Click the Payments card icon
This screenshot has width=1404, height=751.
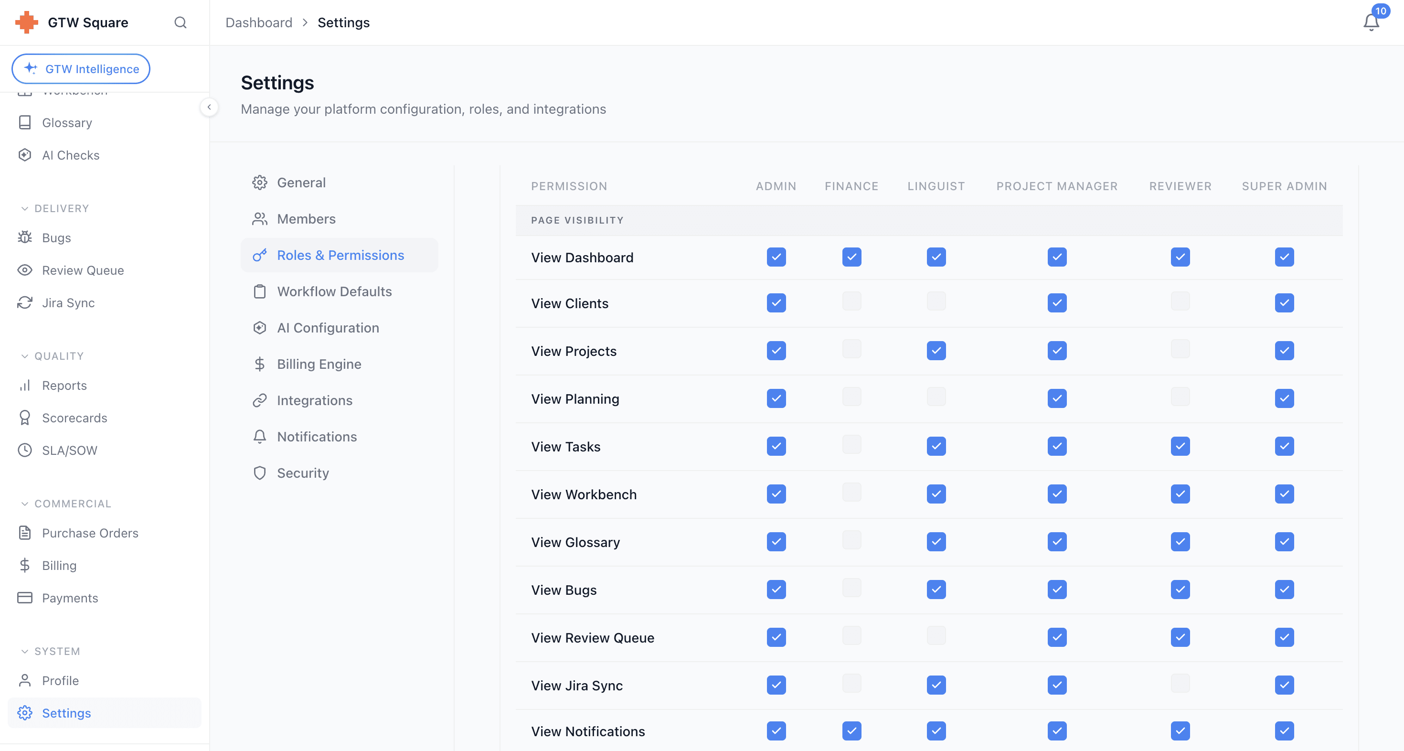[24, 597]
